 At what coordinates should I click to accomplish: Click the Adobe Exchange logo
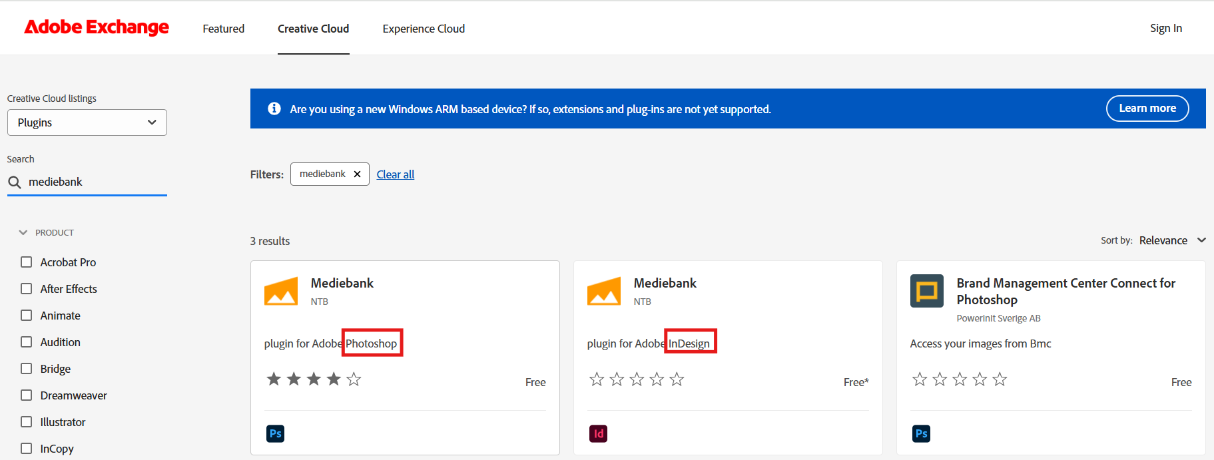(97, 27)
